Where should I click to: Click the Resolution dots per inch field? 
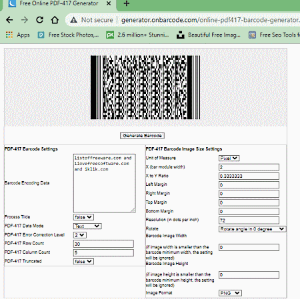coord(249,220)
